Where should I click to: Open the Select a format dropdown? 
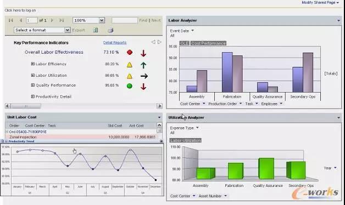pos(68,30)
